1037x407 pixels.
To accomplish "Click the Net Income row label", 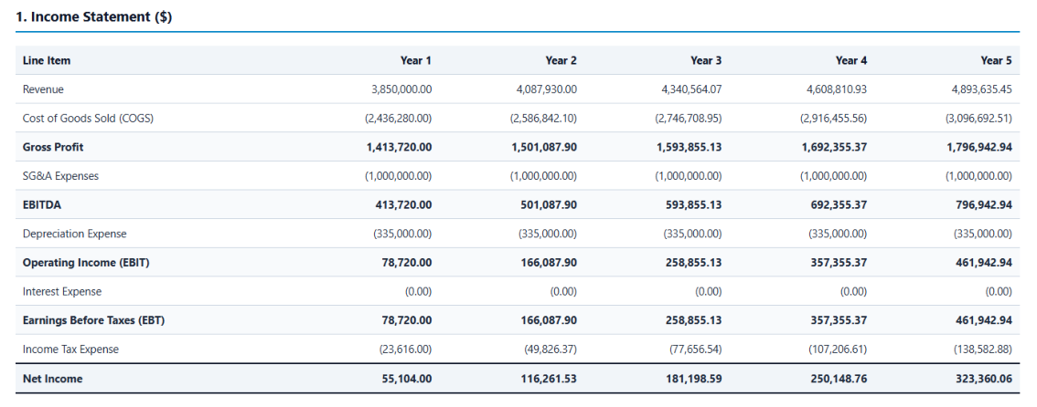I will [x=52, y=379].
